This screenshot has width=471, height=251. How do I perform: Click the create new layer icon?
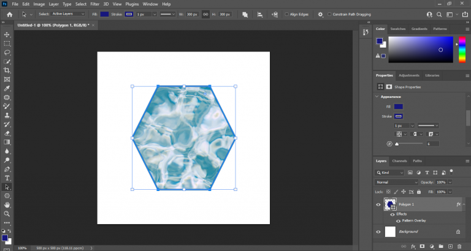pos(450,246)
